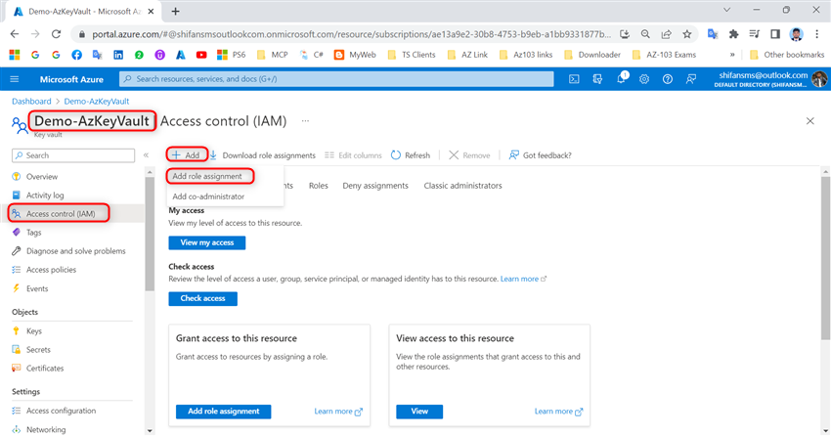Click the Check access button

pos(202,298)
